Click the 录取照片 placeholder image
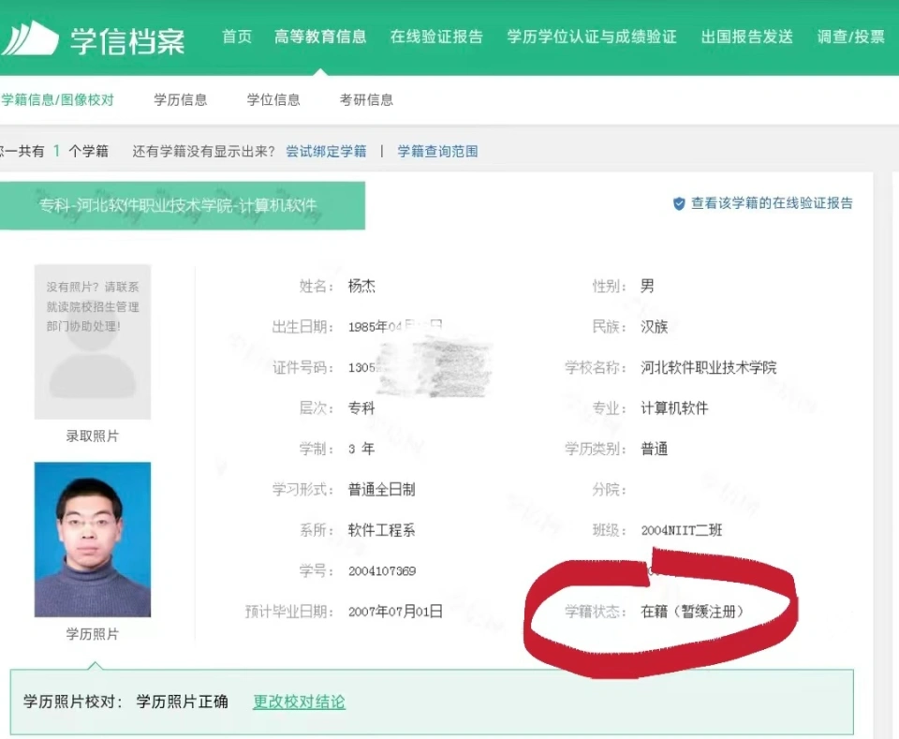Screen dimensions: 899x739 click(x=93, y=342)
